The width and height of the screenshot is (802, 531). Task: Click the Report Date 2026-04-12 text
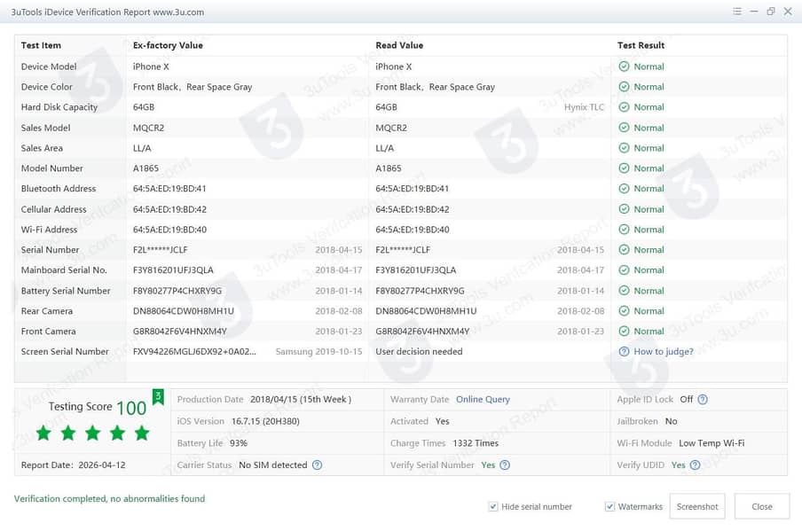pos(73,465)
